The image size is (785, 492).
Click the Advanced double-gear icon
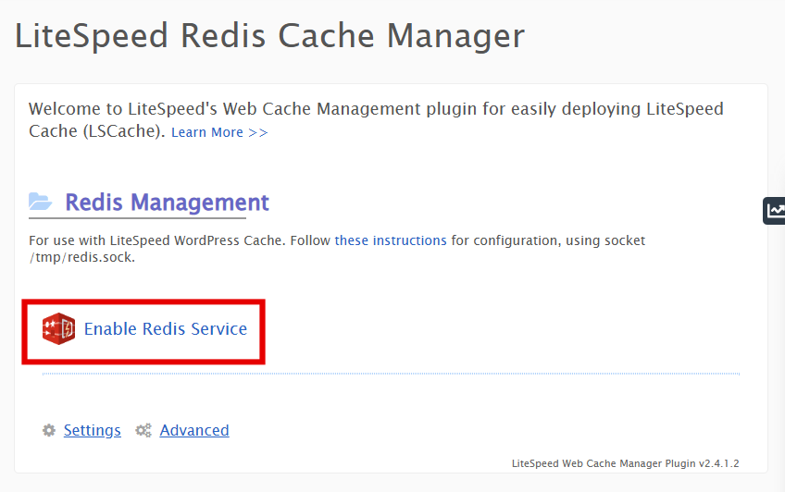click(x=143, y=431)
